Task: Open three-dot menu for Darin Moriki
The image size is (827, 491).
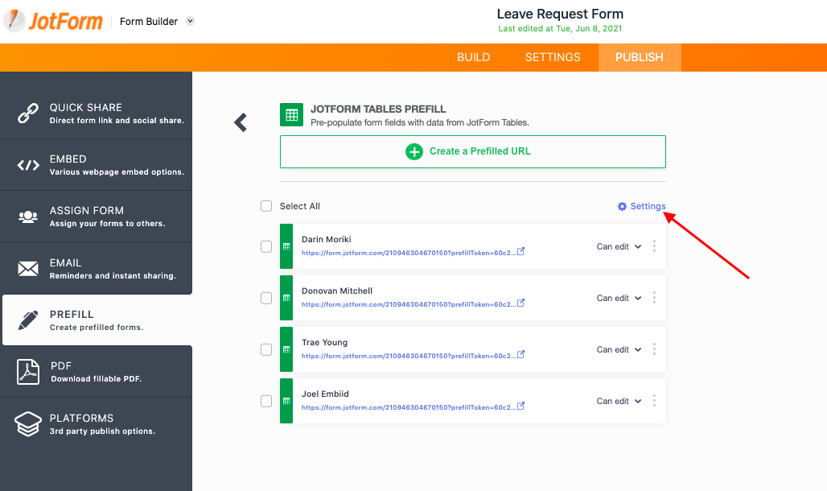Action: coord(654,246)
